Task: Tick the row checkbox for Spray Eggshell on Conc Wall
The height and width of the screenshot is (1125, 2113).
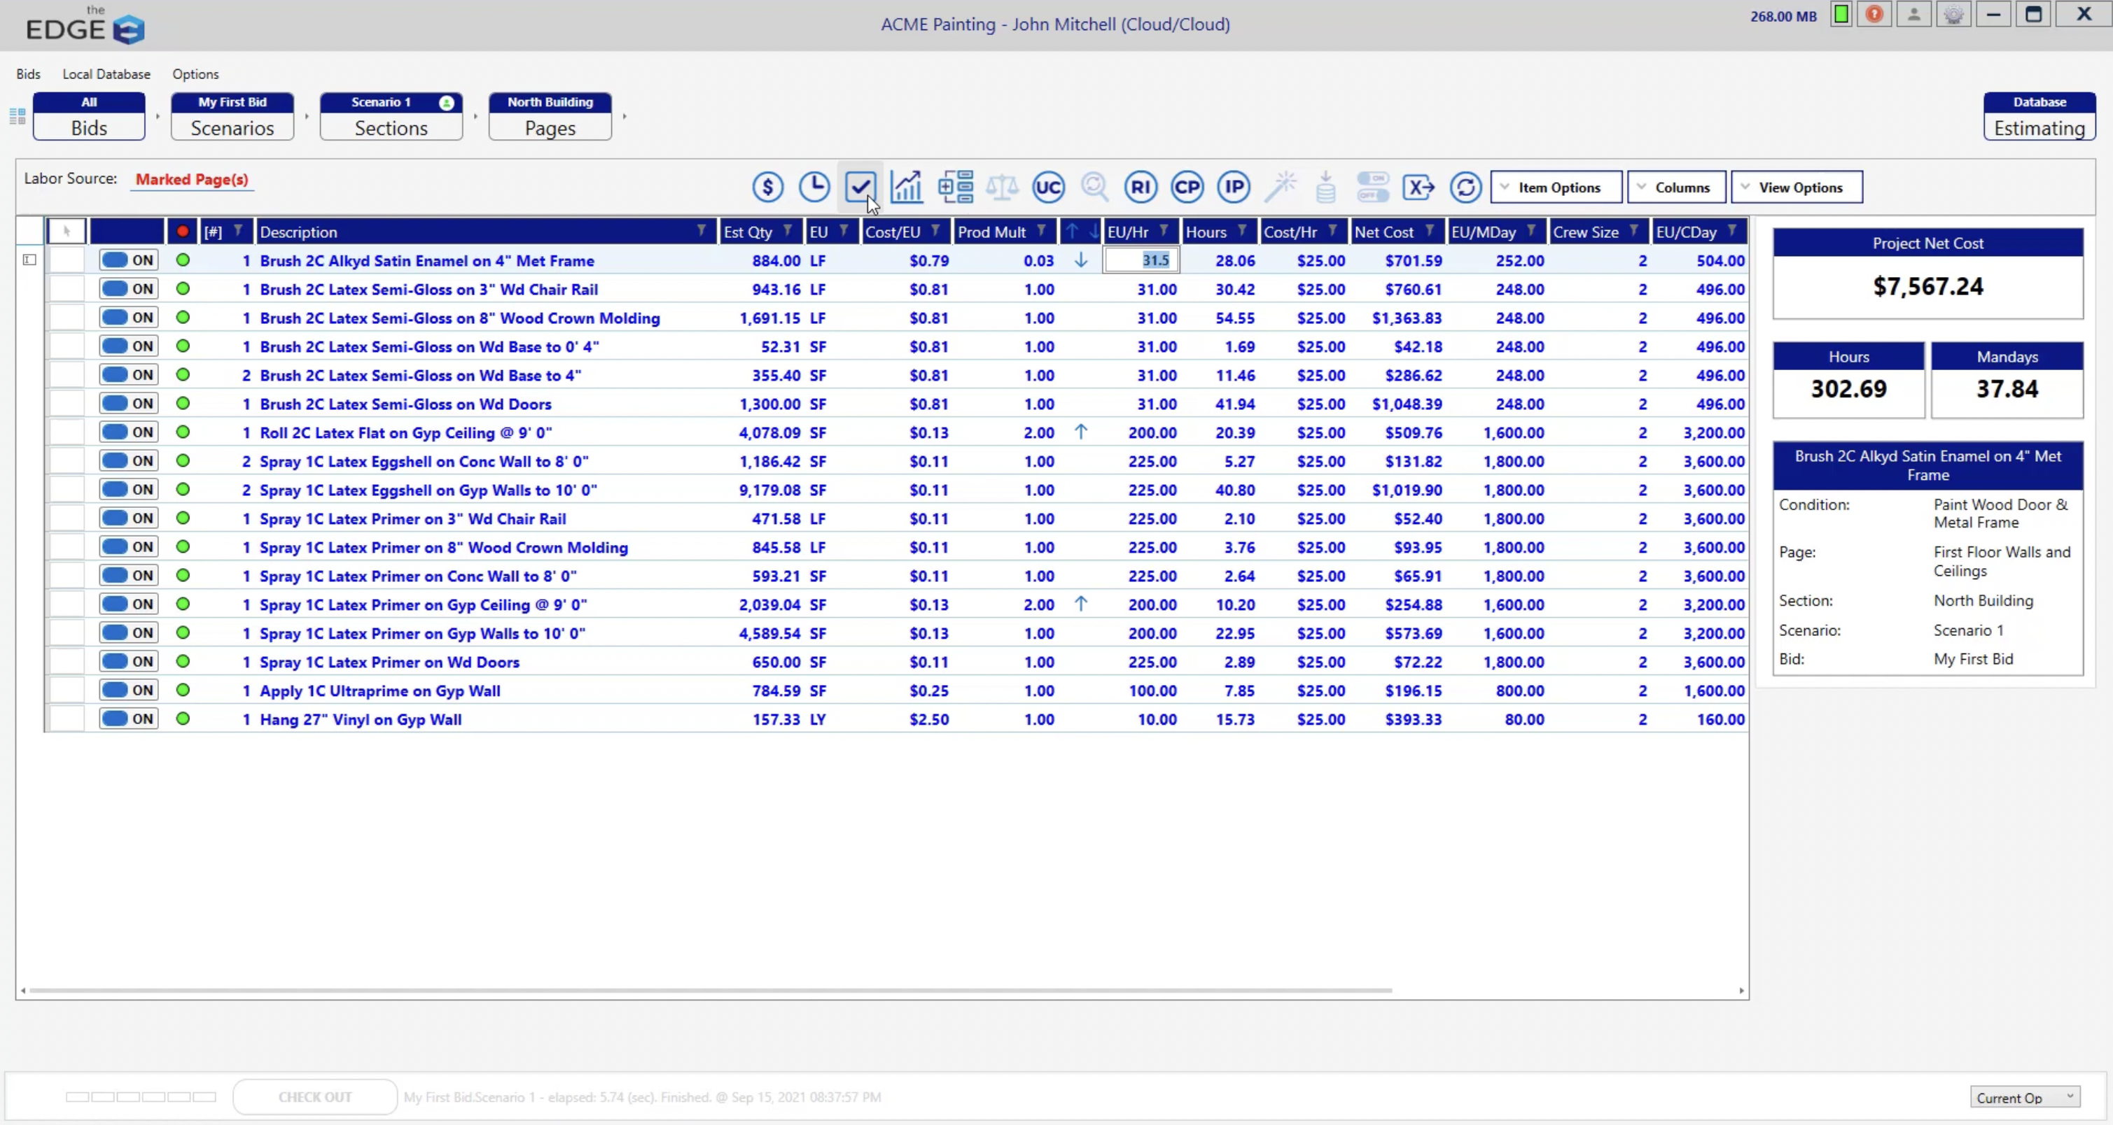Action: 67,461
